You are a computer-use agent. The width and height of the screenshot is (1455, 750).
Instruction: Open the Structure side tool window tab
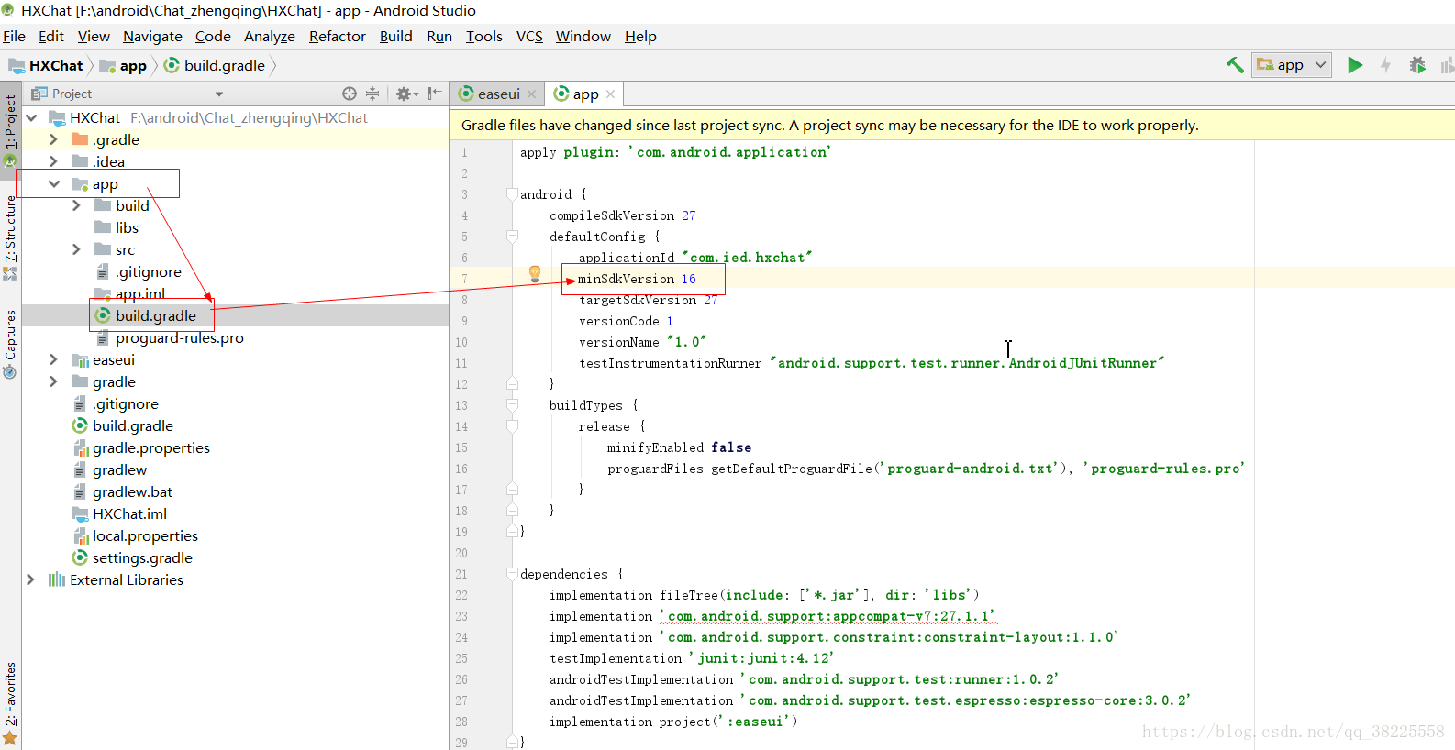pyautogui.click(x=10, y=237)
